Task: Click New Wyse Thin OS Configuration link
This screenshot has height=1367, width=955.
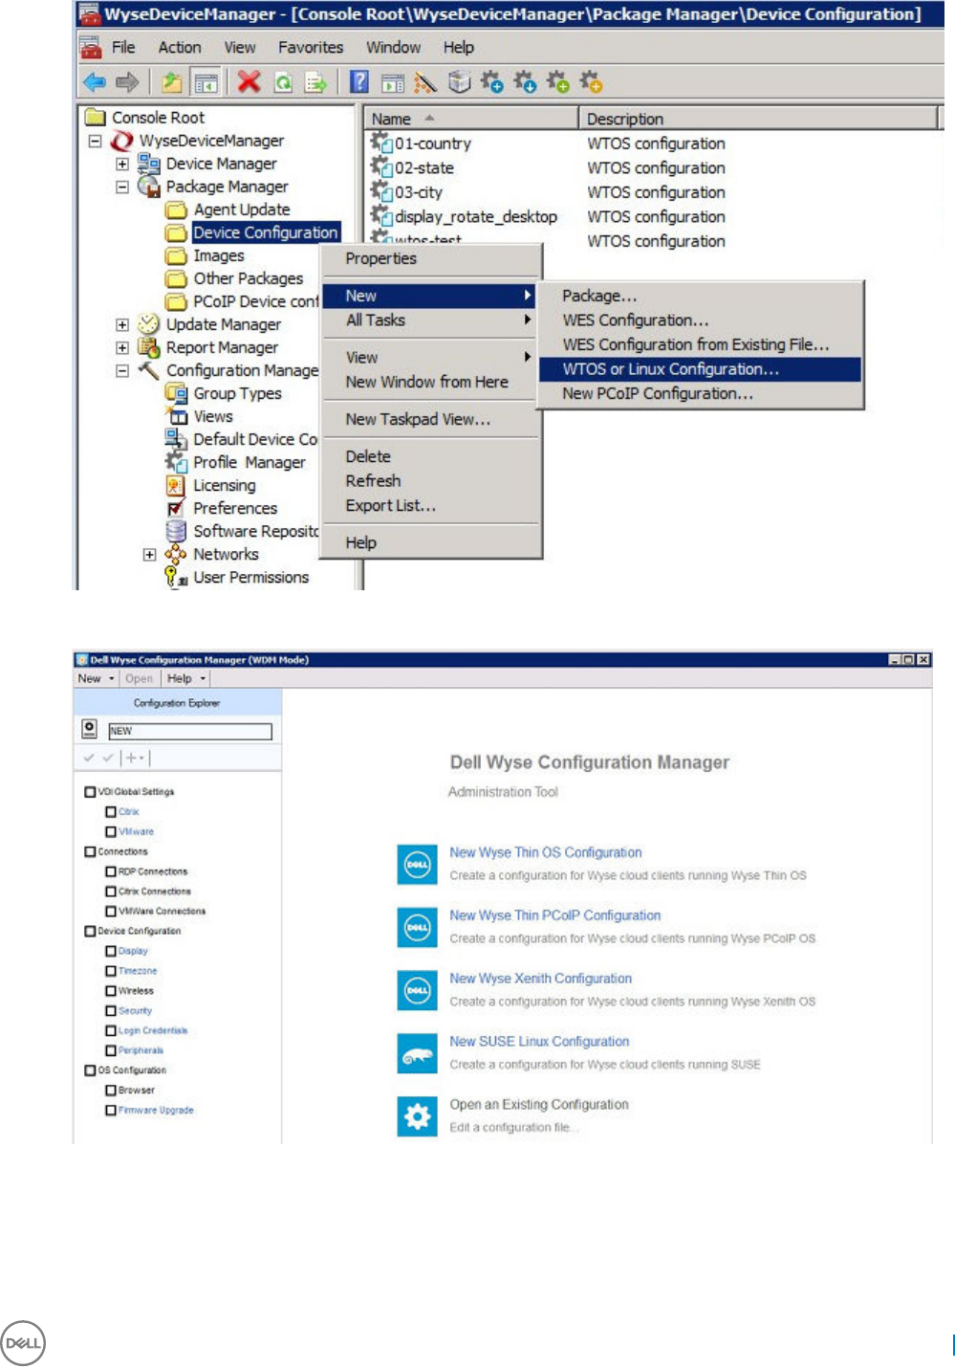Action: pyautogui.click(x=545, y=852)
